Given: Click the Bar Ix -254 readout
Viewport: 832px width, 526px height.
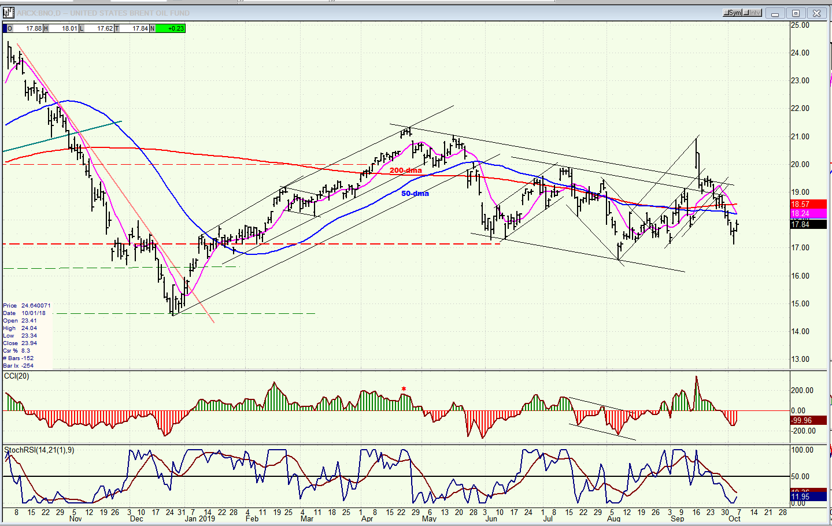Looking at the screenshot, I should 19,366.
